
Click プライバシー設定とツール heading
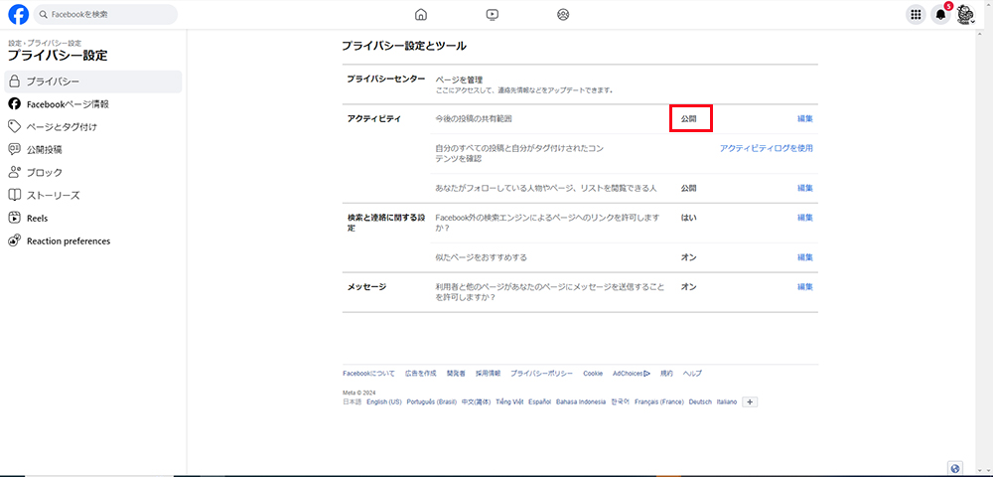coord(404,46)
